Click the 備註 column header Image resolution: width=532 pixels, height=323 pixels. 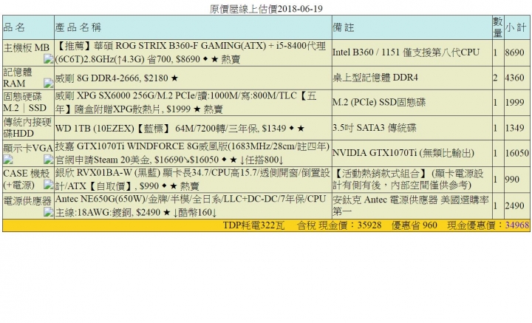pyautogui.click(x=412, y=27)
